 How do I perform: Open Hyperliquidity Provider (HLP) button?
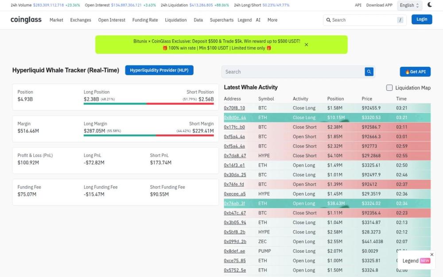pos(159,70)
